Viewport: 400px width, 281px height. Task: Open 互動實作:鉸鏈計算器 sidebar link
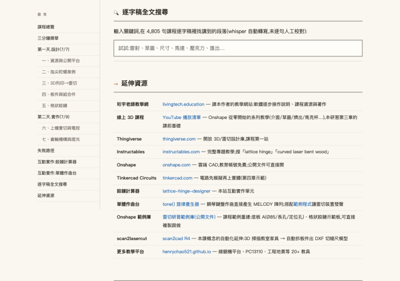pyautogui.click(x=57, y=162)
